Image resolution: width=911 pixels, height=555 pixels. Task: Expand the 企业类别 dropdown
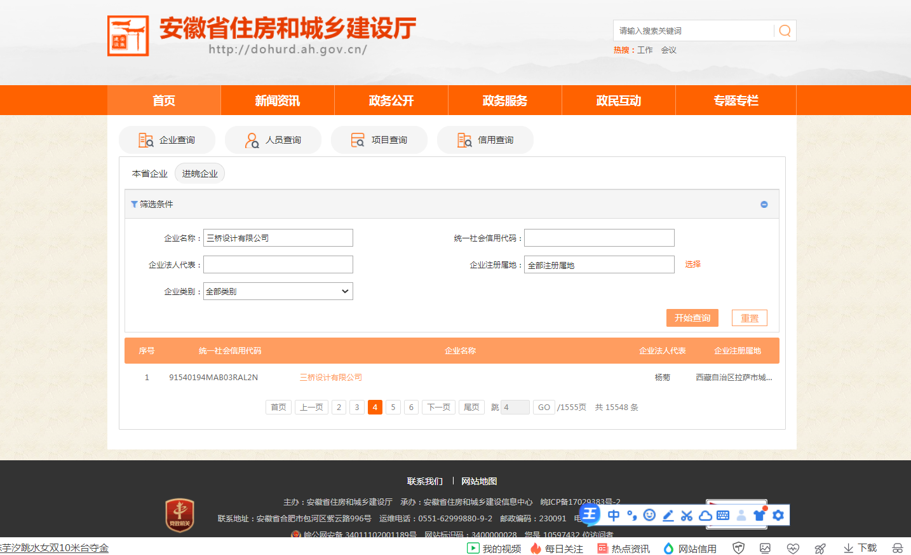(278, 291)
